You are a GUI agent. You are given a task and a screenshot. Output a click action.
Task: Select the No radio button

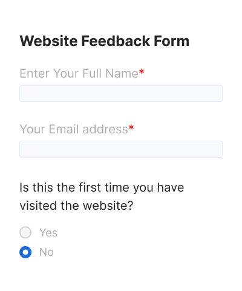[25, 252]
